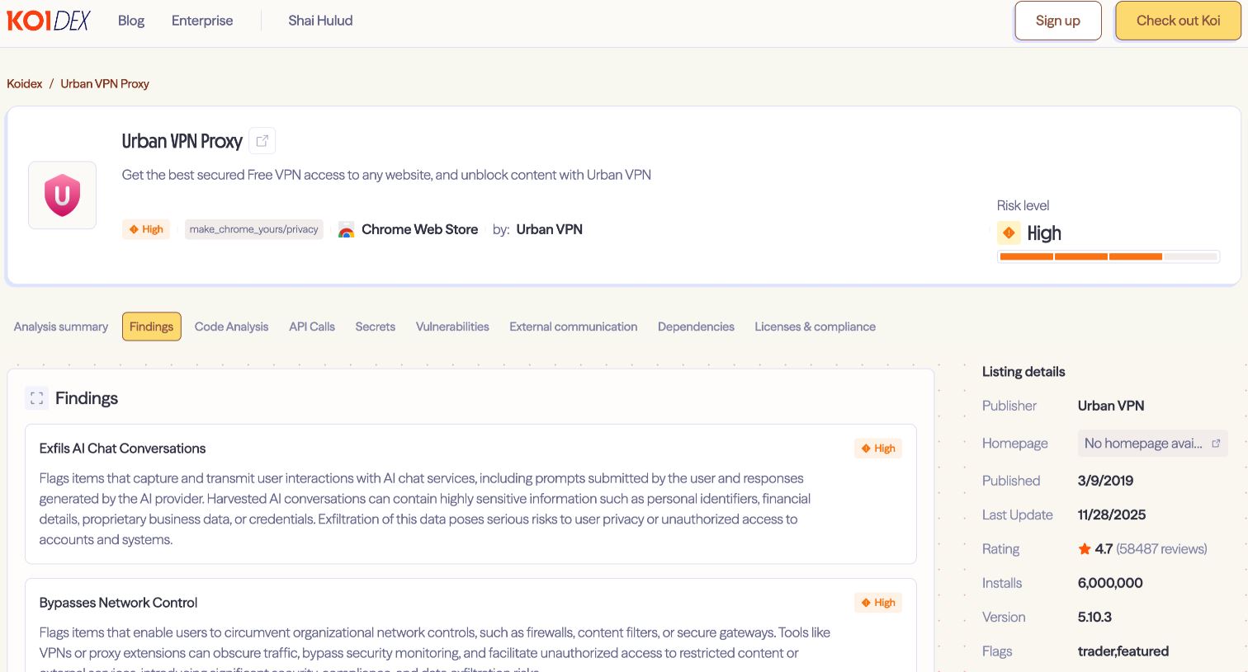This screenshot has height=672, width=1248.
Task: Click the orange risk level High icon
Action: tap(1009, 233)
